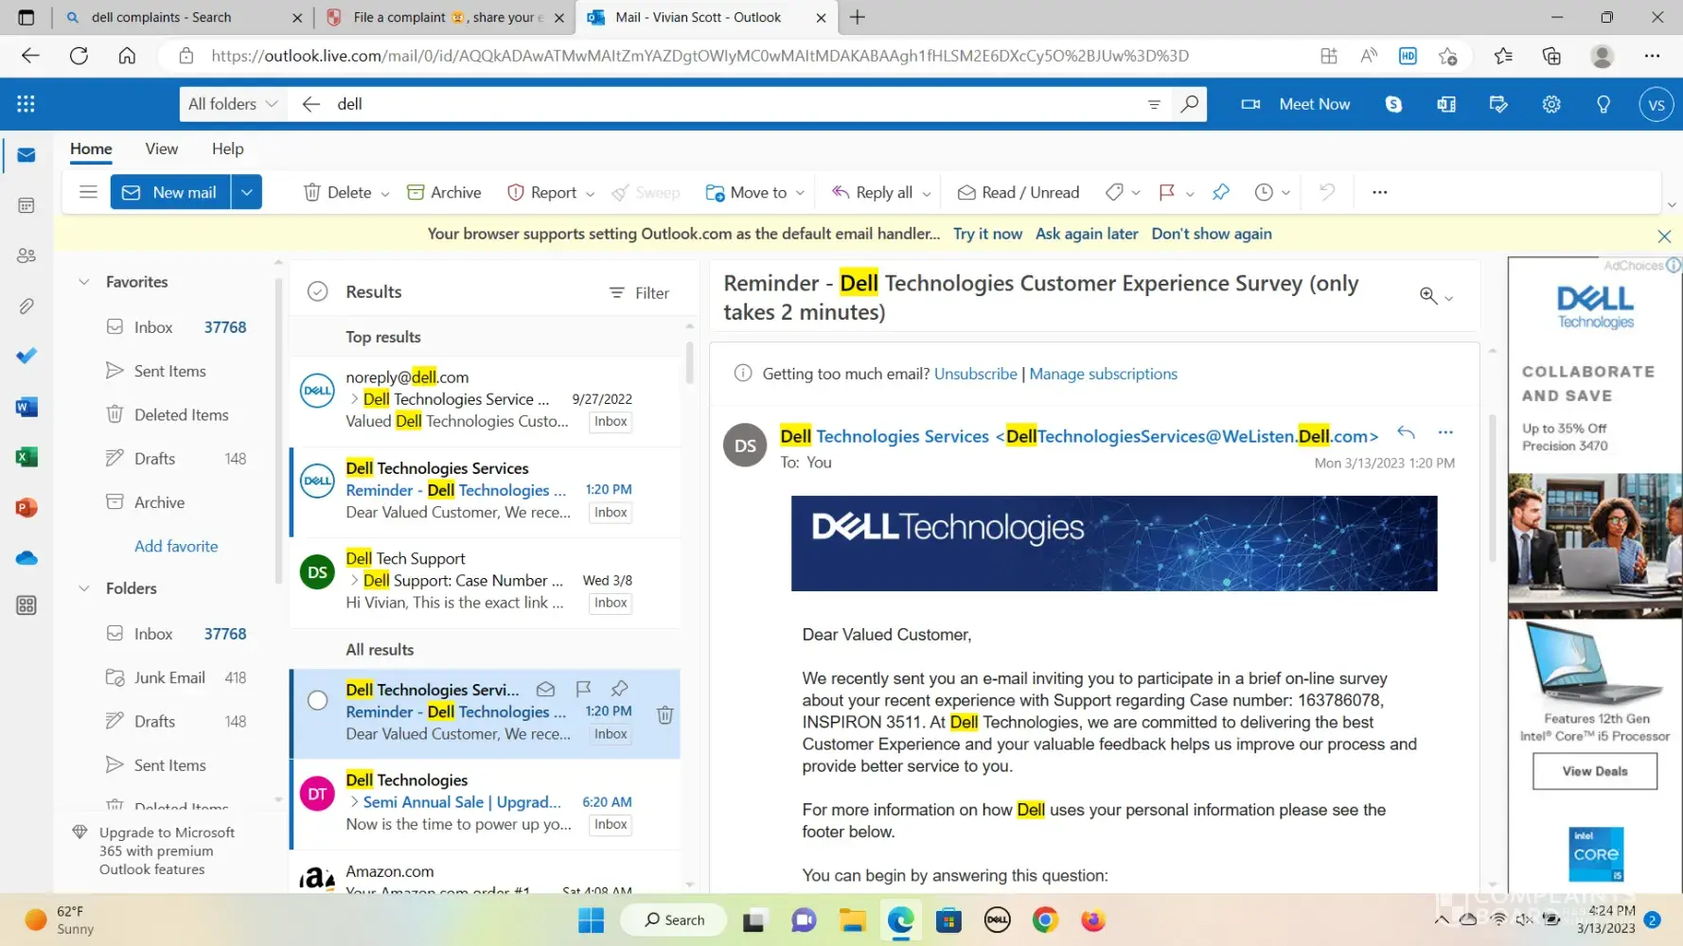Delete the selected email using trash icon
Screen dimensions: 1683x946
[x=664, y=715]
